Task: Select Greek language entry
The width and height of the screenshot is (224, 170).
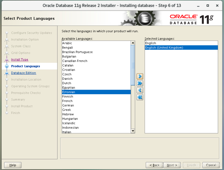Action: pos(96,110)
